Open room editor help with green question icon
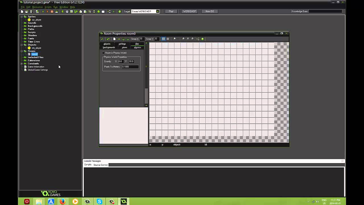 202,39
